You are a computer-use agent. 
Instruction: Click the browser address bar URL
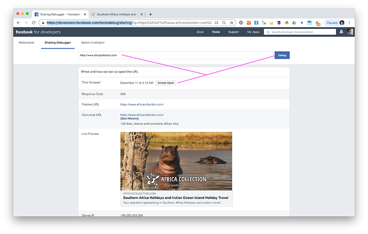[x=129, y=23]
